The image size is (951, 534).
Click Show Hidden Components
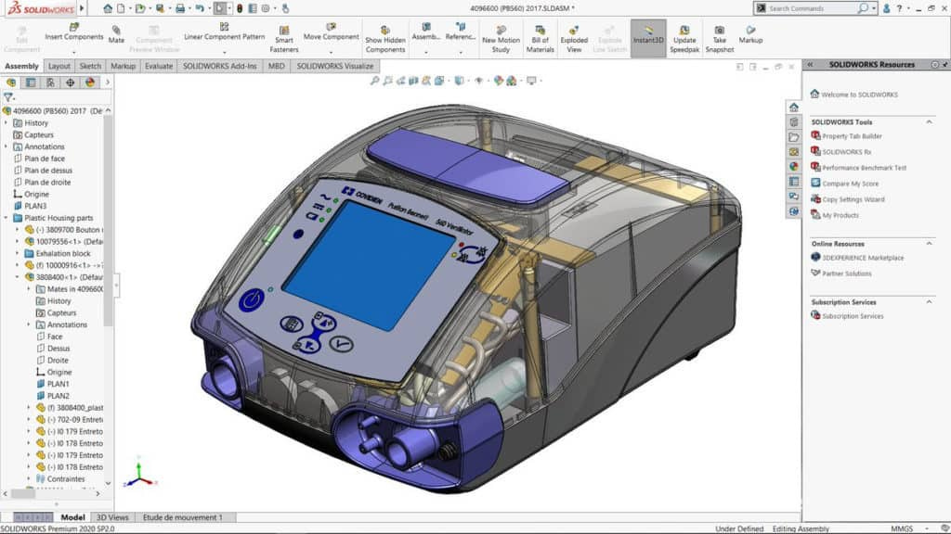pyautogui.click(x=385, y=39)
